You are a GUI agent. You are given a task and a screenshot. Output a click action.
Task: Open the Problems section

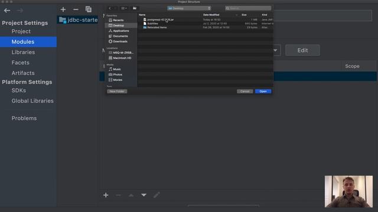click(24, 118)
